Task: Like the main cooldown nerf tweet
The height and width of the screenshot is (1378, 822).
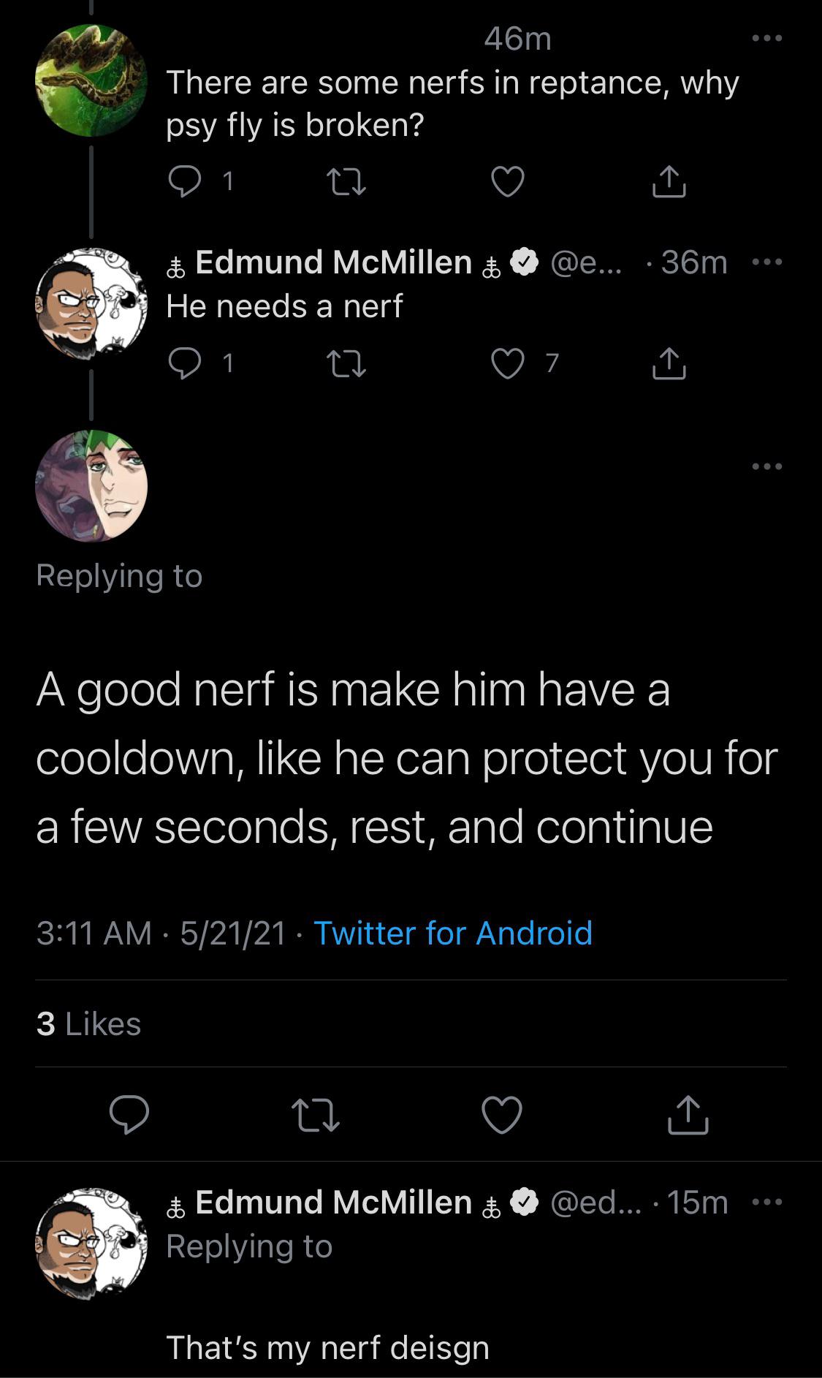Action: coord(502,1115)
